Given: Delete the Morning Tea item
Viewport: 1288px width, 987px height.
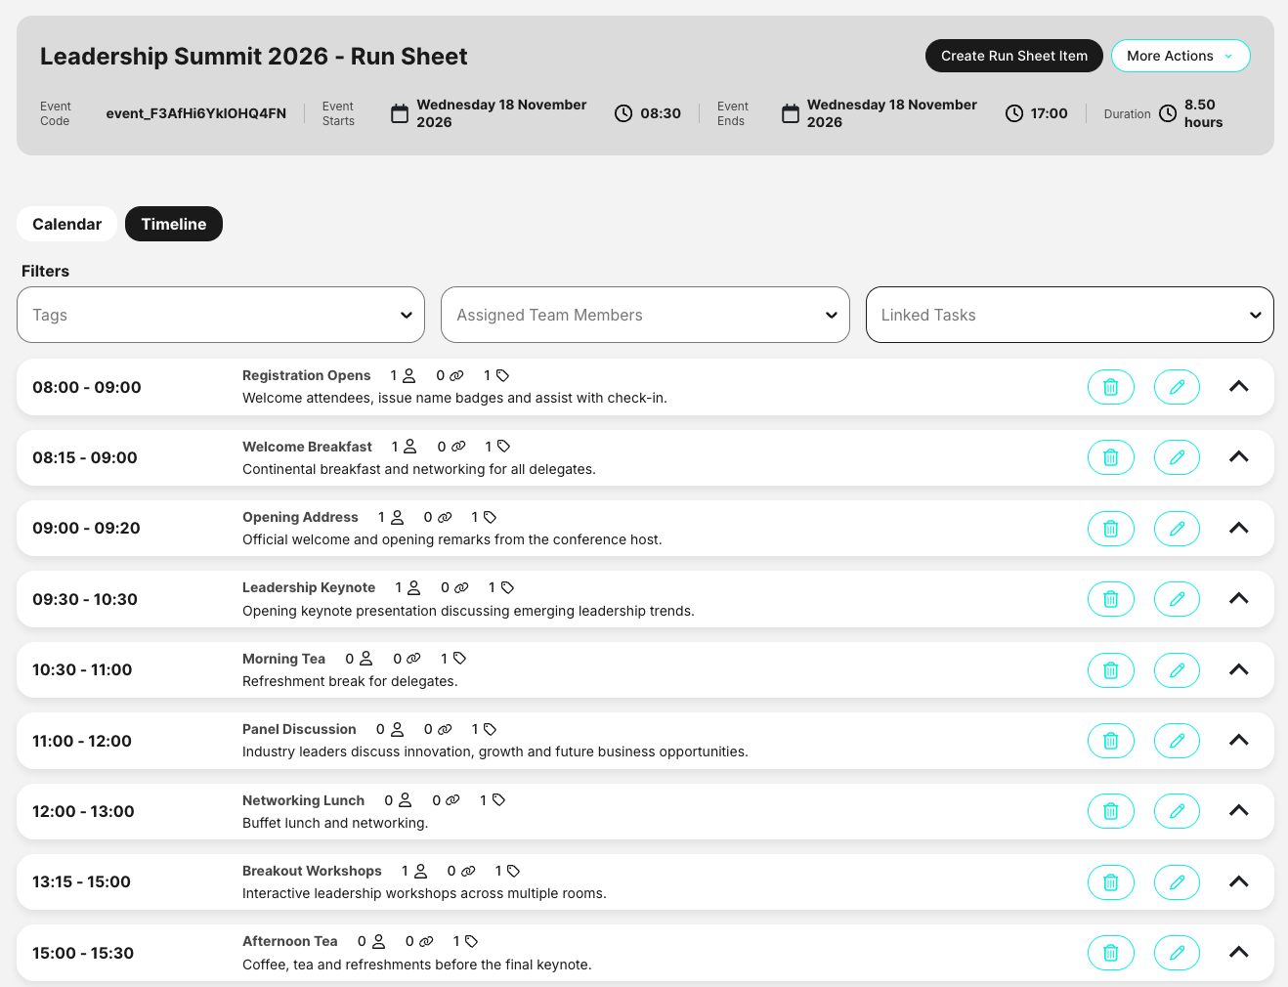Looking at the screenshot, I should click(1110, 670).
